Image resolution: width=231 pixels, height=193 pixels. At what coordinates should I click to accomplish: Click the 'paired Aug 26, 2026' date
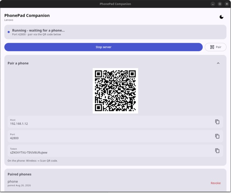(19, 185)
